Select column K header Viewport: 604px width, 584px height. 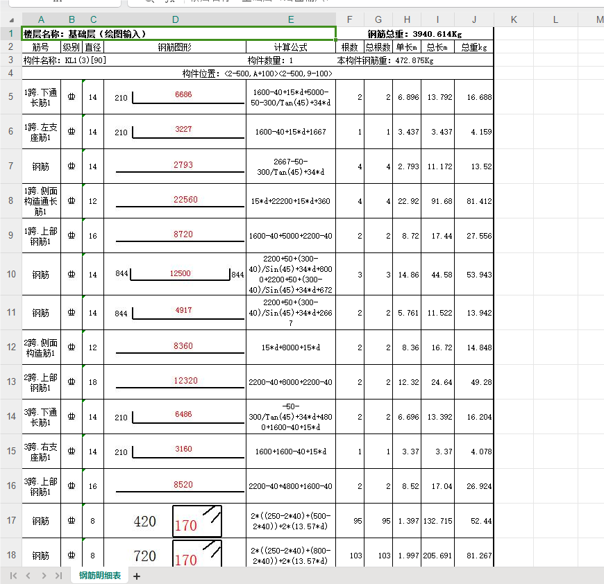[x=514, y=19]
